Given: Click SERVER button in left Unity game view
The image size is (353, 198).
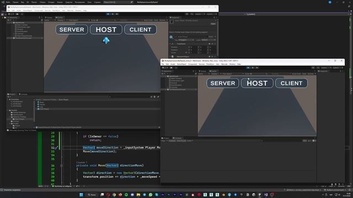Looking at the screenshot, I should coord(72,30).
